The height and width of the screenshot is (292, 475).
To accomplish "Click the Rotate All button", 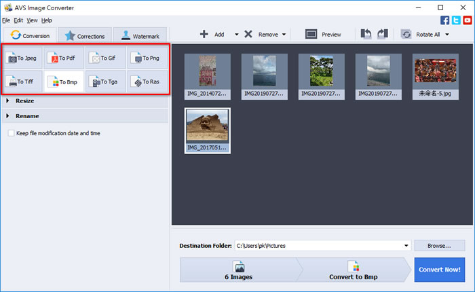I will click(421, 34).
